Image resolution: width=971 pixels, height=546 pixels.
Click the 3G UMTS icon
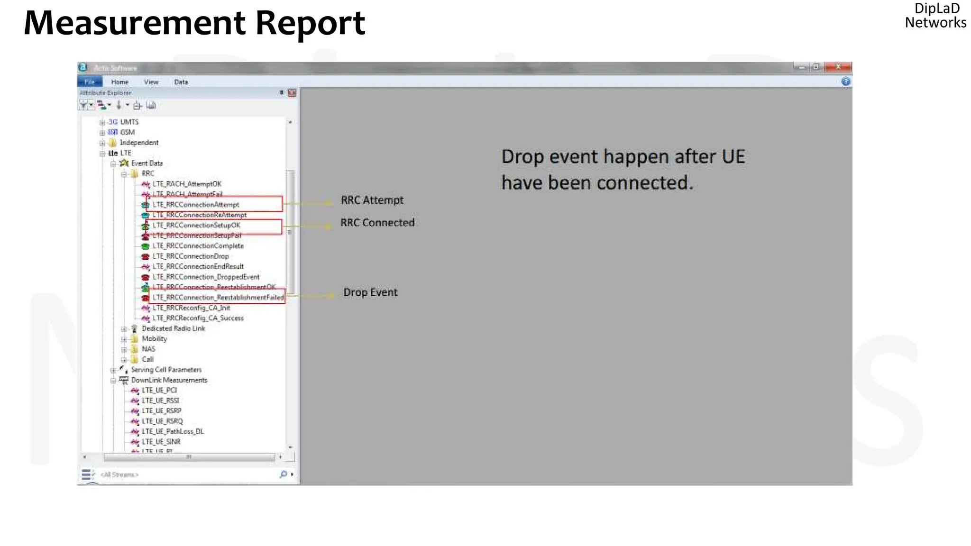[112, 122]
